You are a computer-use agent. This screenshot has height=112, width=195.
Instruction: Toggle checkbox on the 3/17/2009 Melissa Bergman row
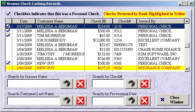click(8, 26)
